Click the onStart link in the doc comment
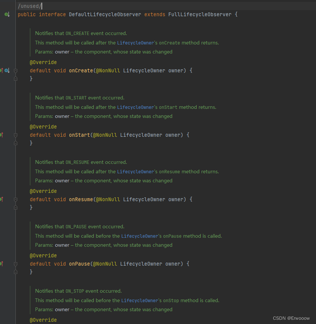The height and width of the screenshot is (324, 316). (168, 107)
